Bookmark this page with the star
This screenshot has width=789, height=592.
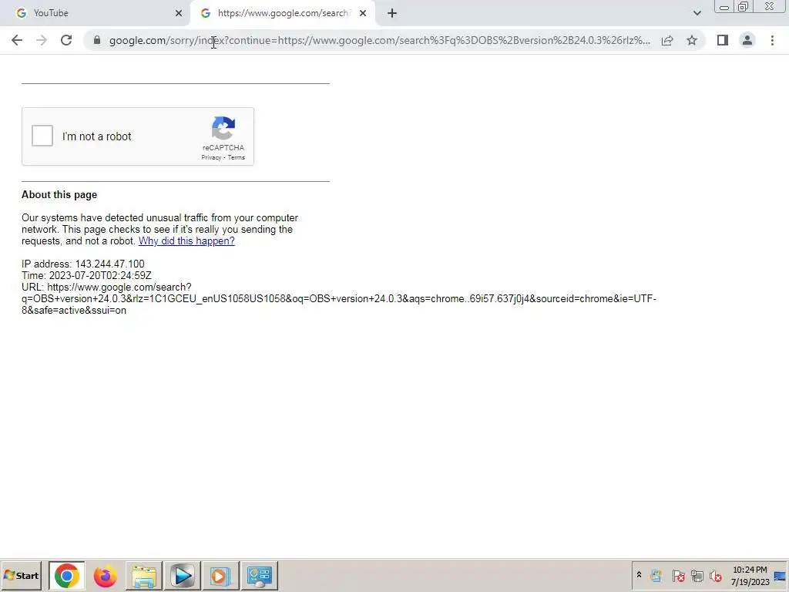pos(692,40)
